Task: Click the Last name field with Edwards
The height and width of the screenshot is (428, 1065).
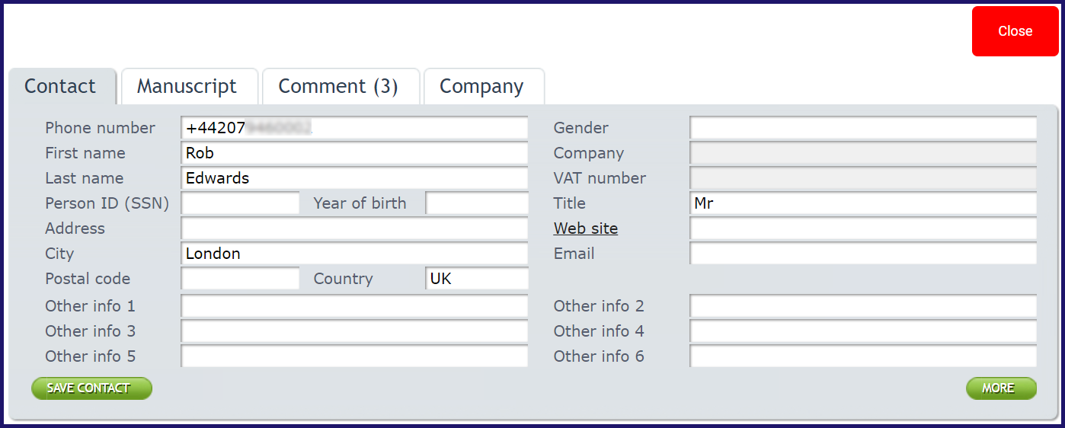Action: [x=354, y=178]
